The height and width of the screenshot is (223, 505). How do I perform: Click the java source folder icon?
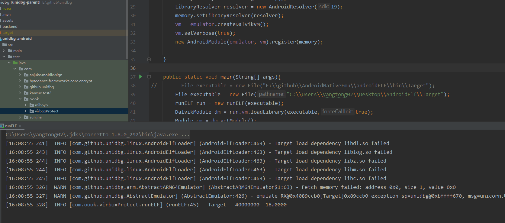point(15,63)
